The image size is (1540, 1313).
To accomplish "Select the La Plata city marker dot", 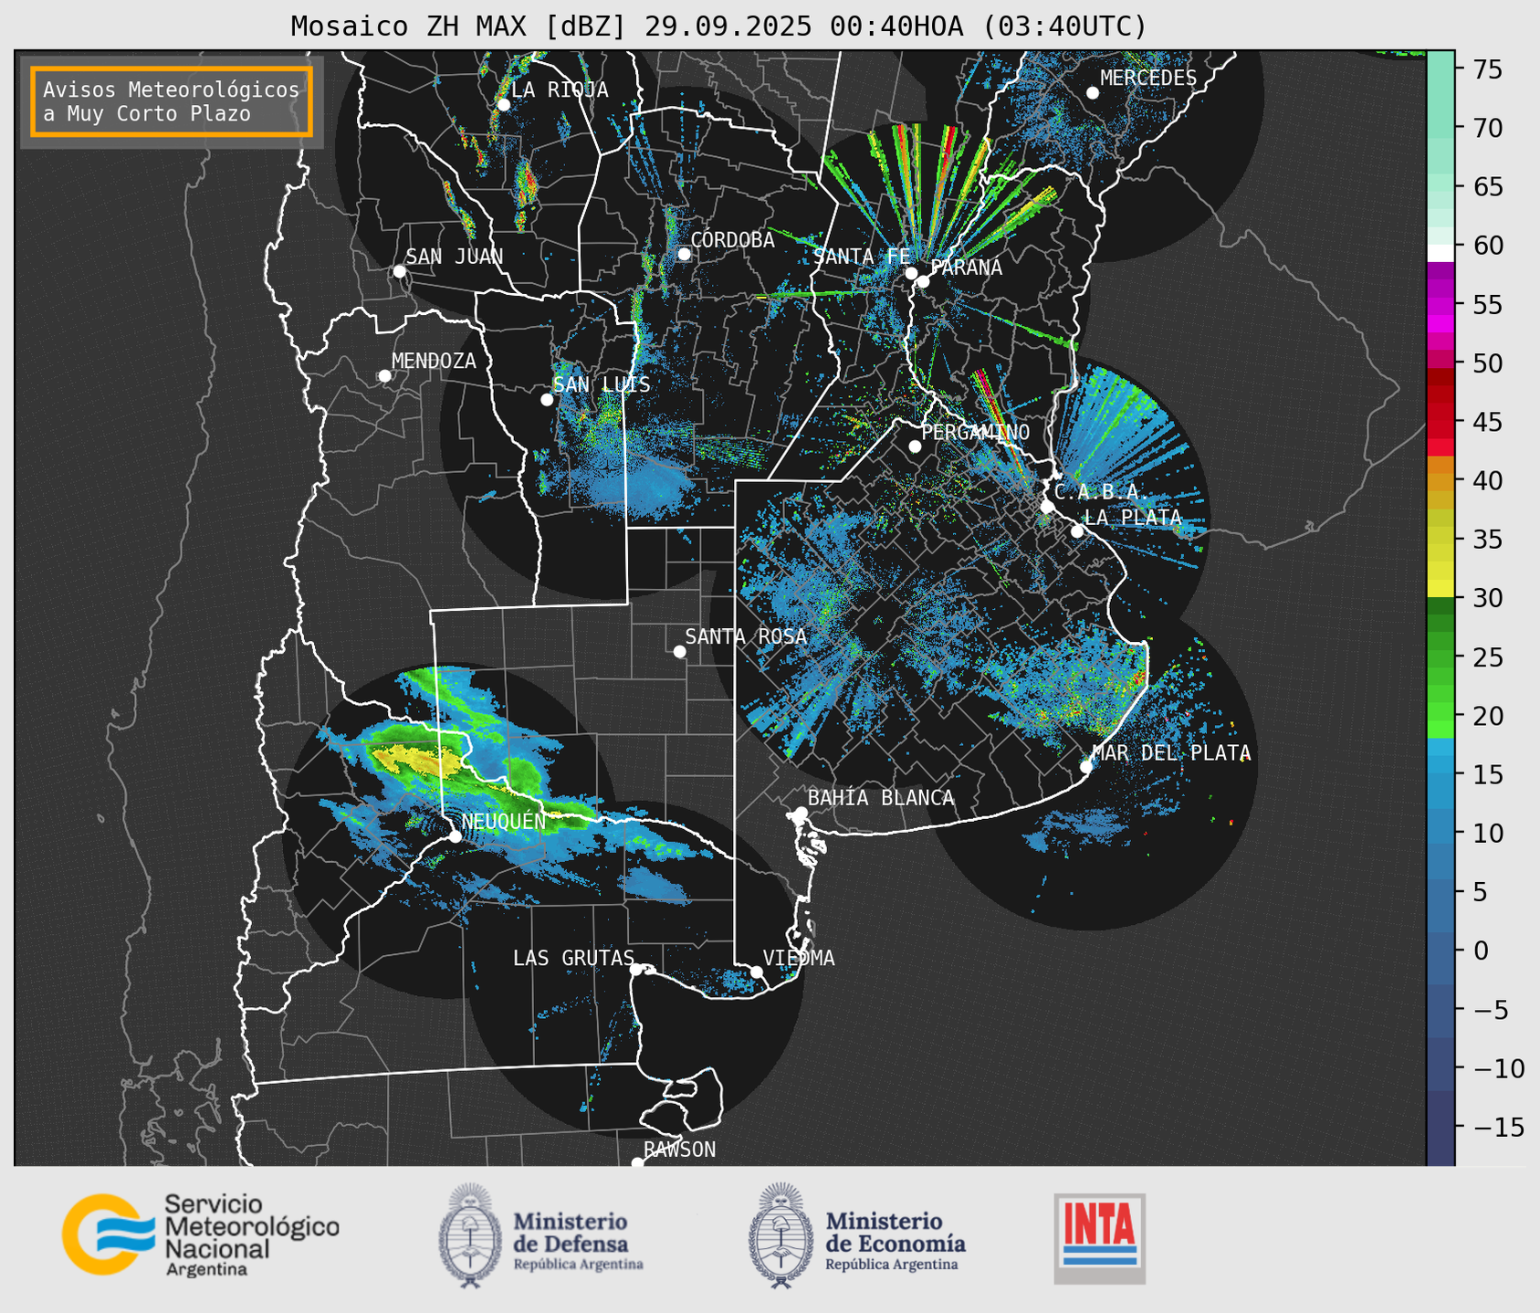I will point(1077,531).
